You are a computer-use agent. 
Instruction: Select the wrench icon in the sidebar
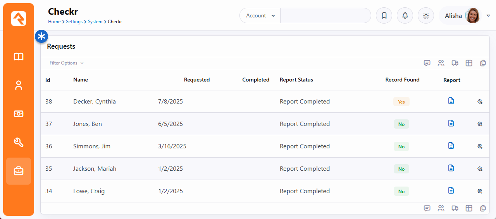click(19, 143)
